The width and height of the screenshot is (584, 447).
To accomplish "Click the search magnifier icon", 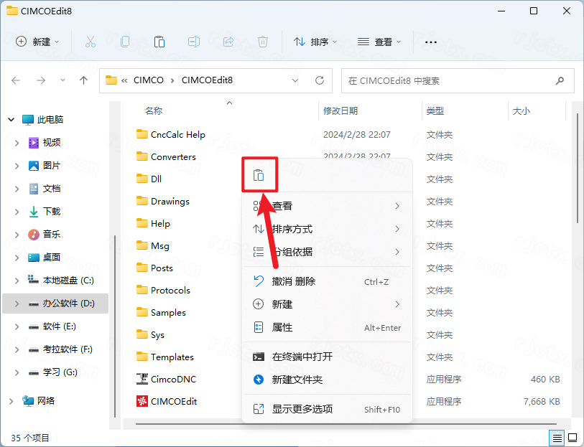I will pyautogui.click(x=560, y=80).
